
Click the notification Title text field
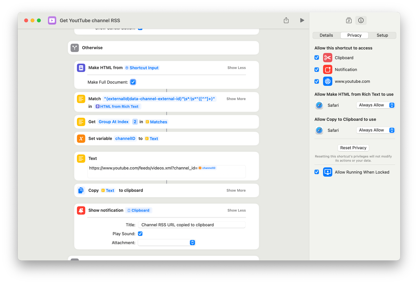(x=192, y=224)
